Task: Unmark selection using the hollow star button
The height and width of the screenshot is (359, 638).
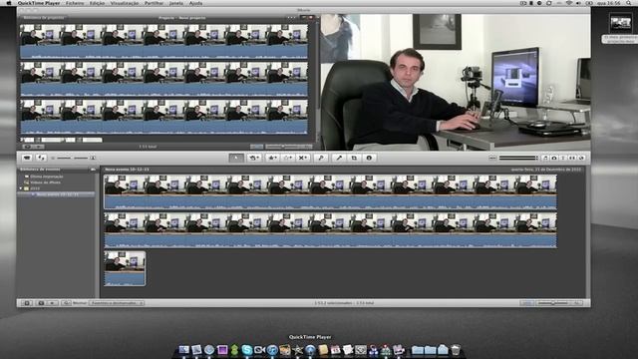Action: (x=287, y=158)
